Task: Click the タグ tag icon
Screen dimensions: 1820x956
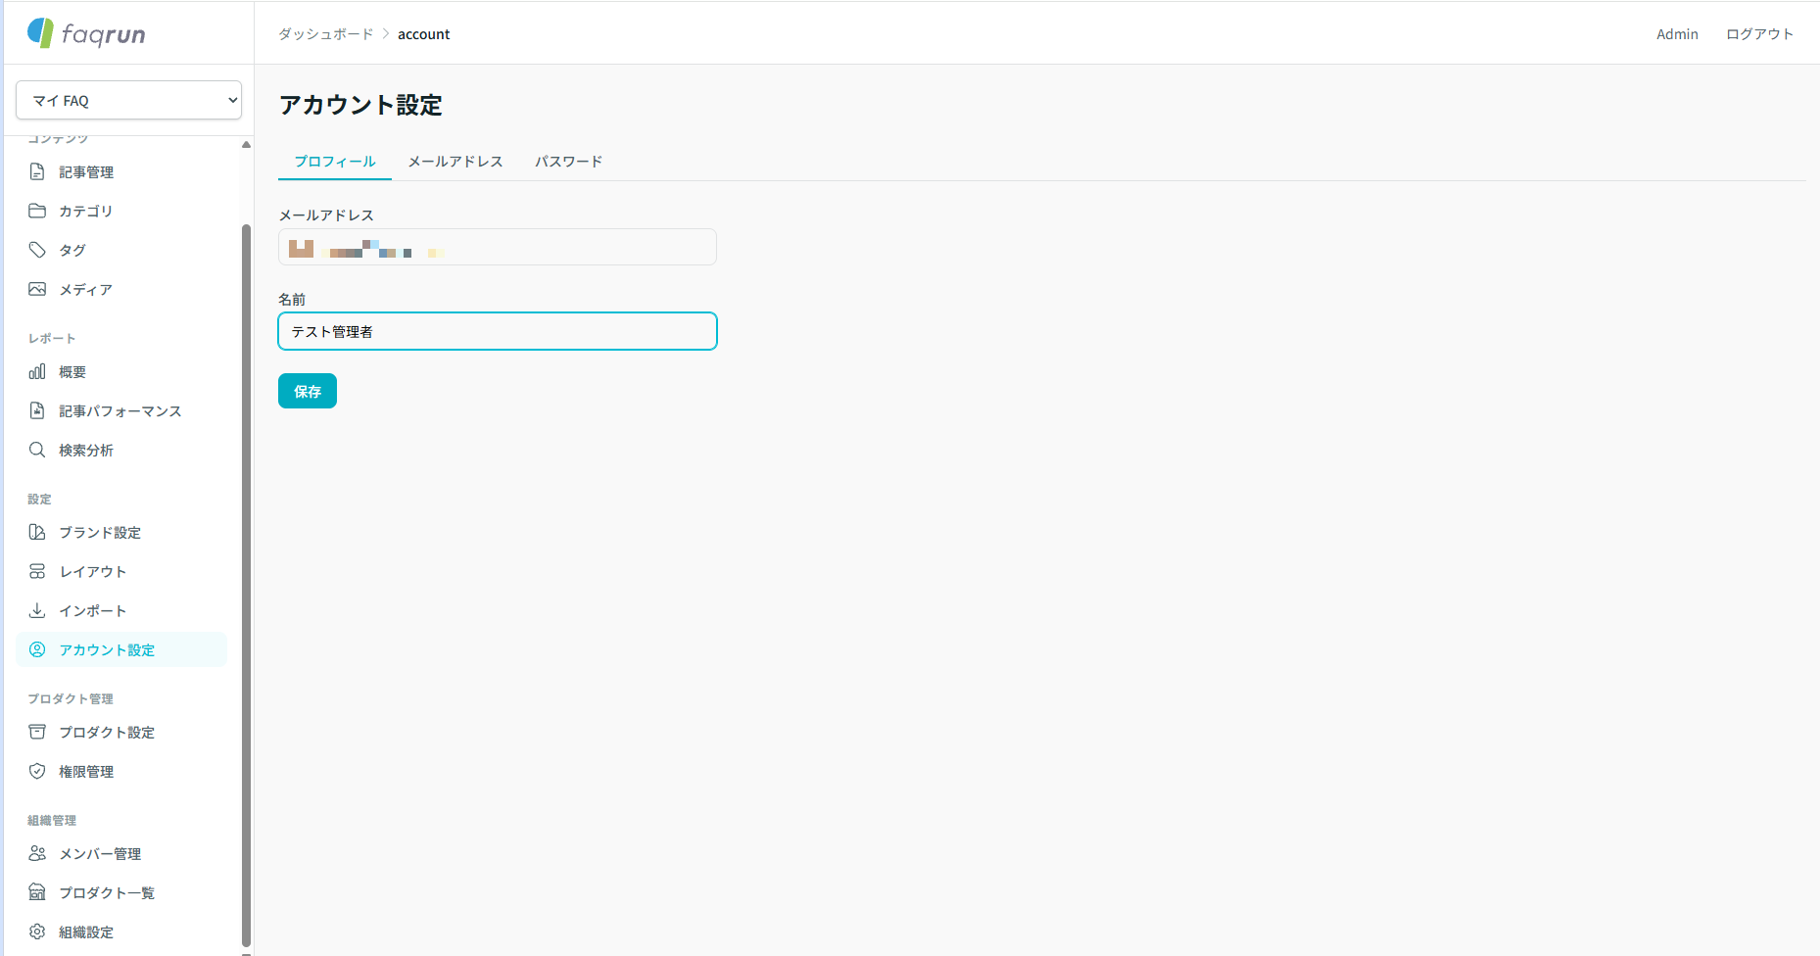Action: 37,250
